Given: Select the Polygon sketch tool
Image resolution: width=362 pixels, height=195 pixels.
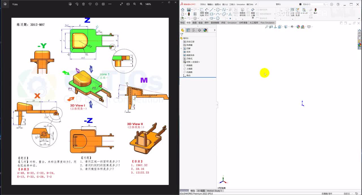Looking at the screenshot, I should tap(218, 18).
